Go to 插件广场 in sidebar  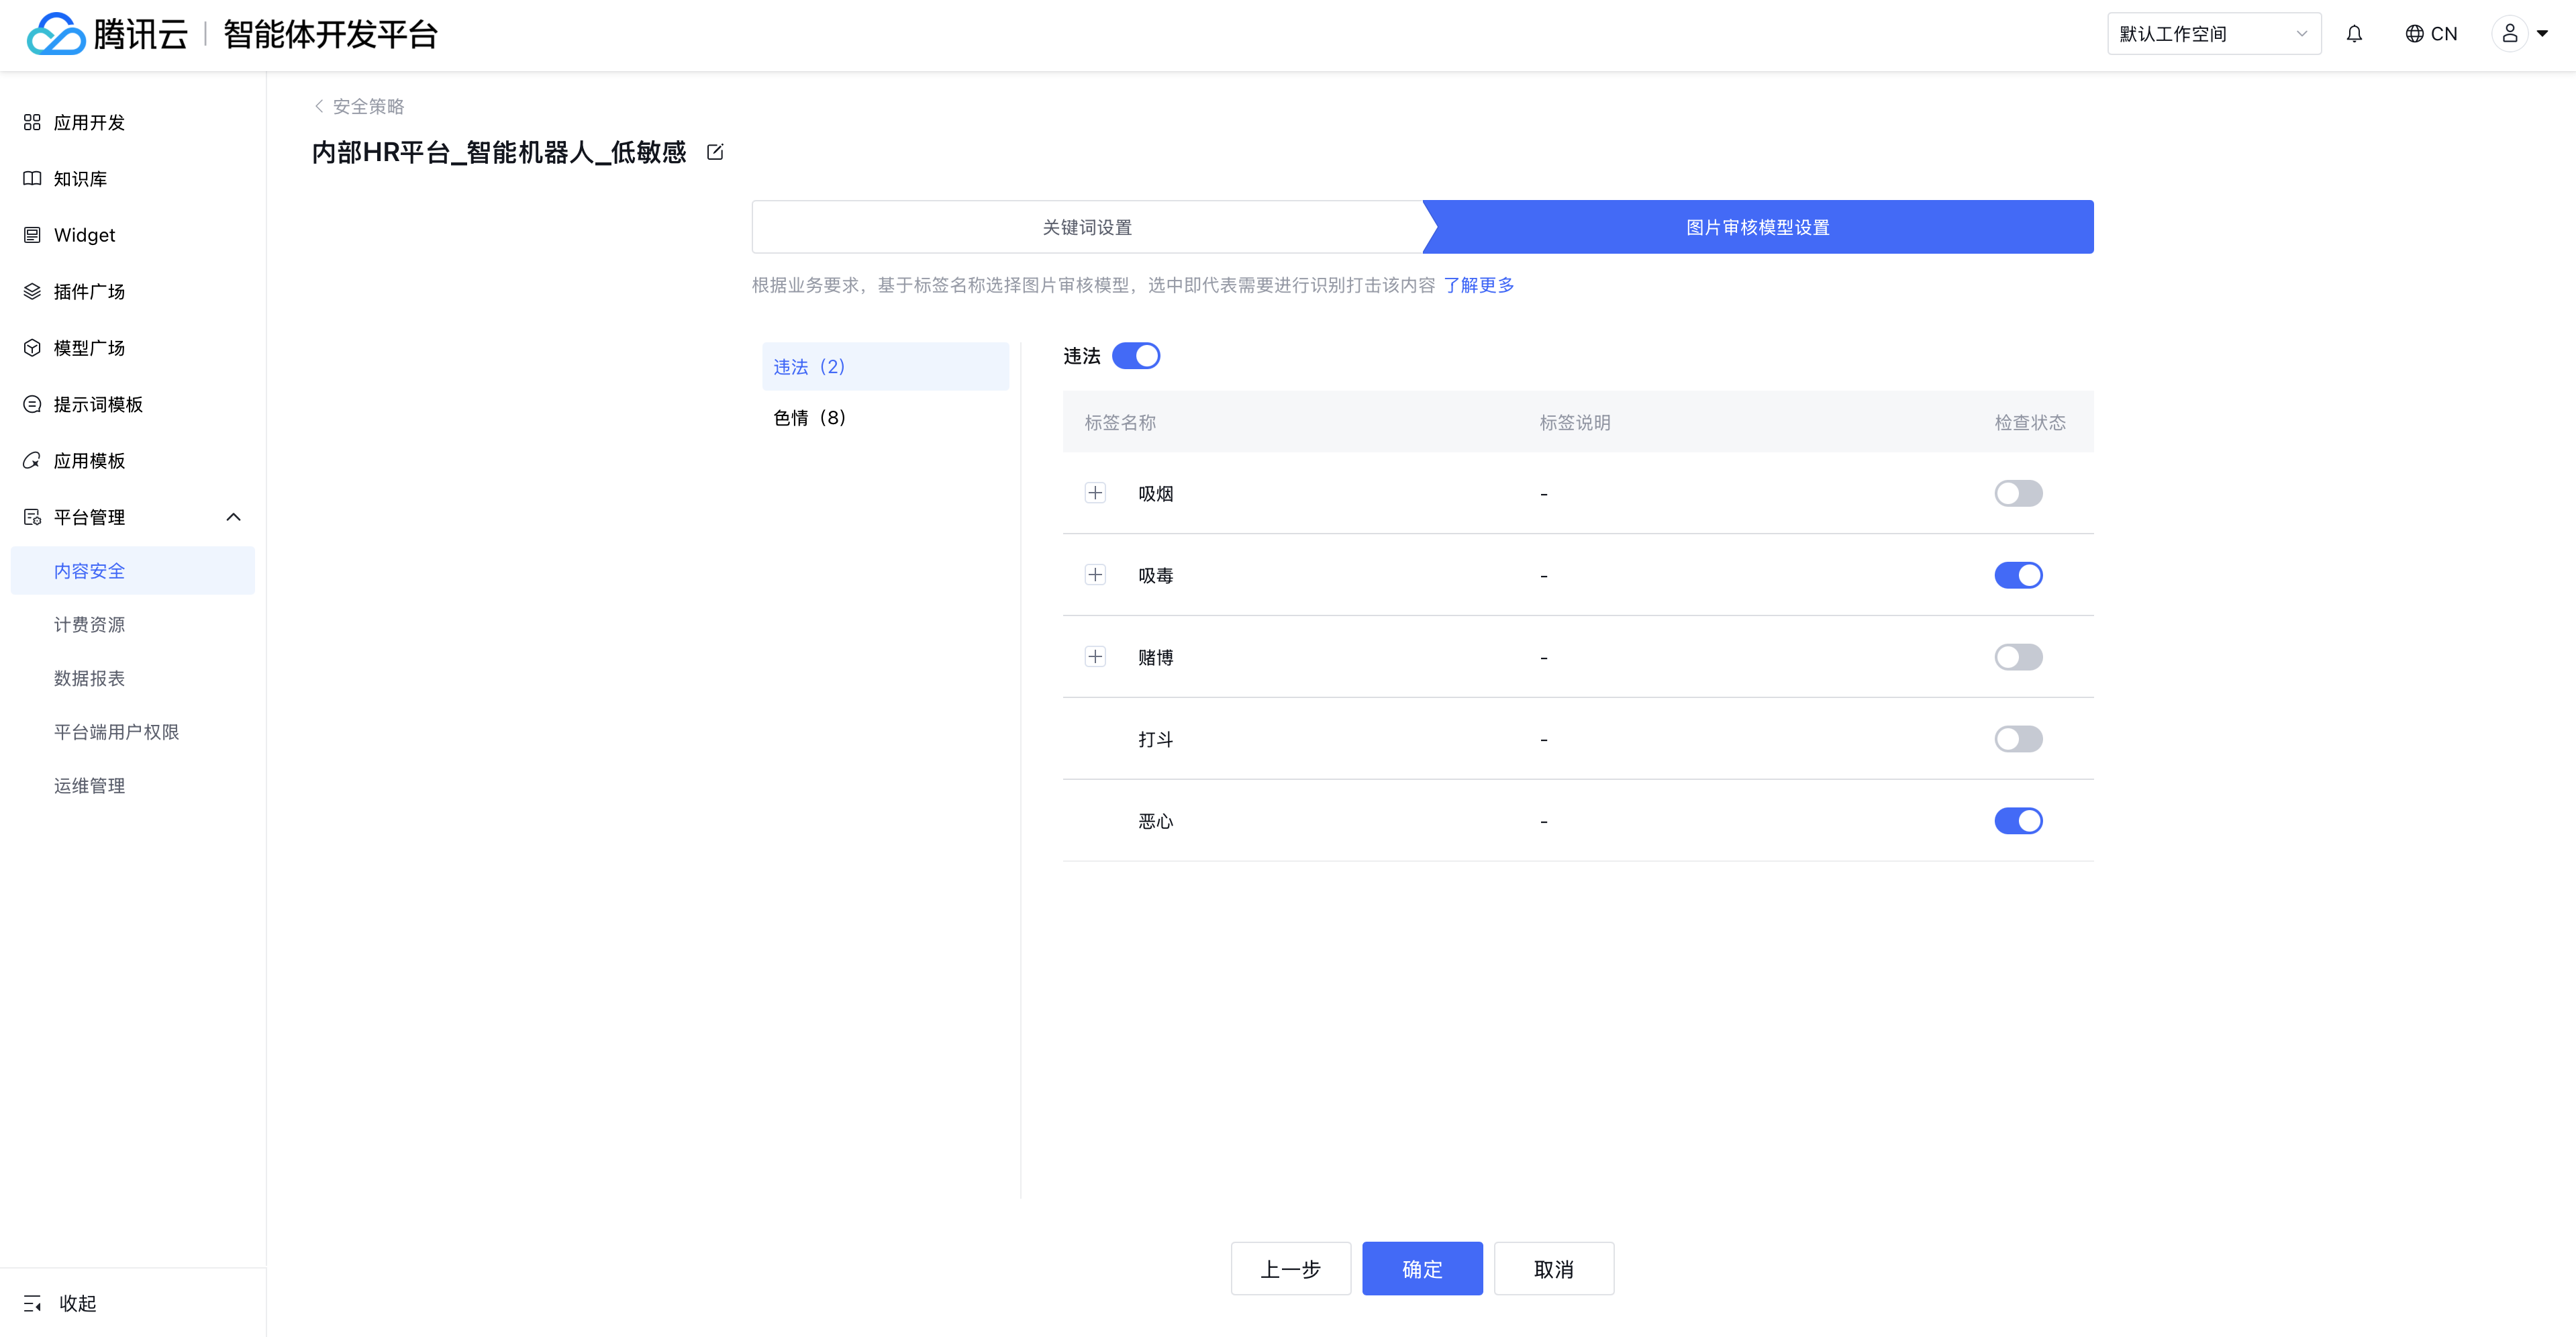89,292
